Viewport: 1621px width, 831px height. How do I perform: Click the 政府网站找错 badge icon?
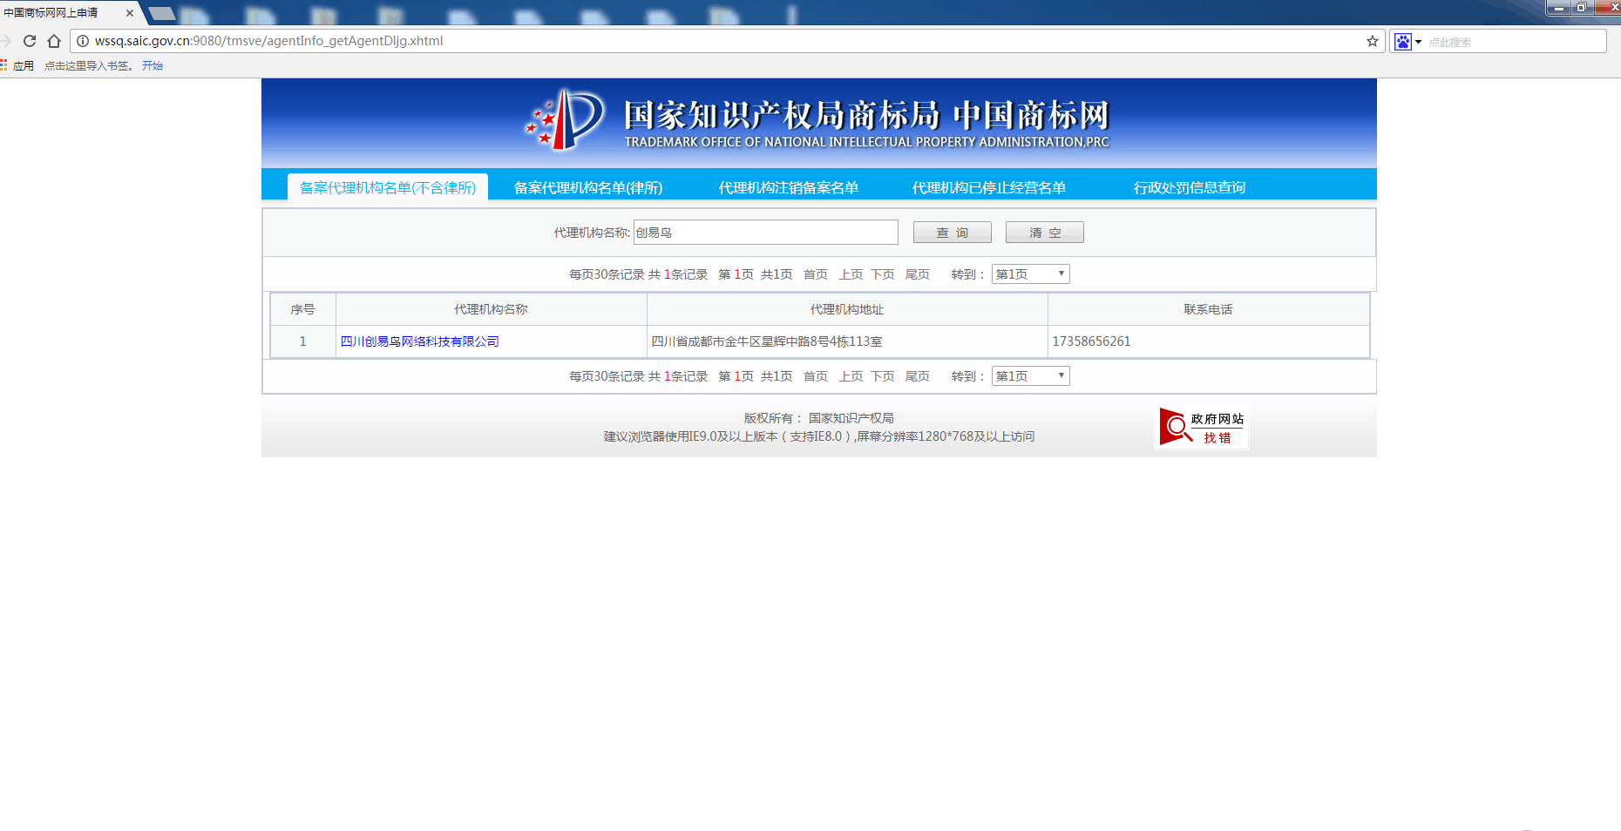click(x=1202, y=427)
